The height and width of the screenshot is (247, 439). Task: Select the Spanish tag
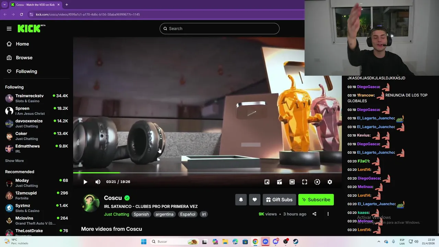tap(141, 214)
